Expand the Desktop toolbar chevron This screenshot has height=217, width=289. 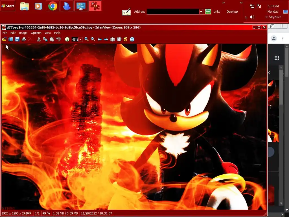(x=241, y=3)
